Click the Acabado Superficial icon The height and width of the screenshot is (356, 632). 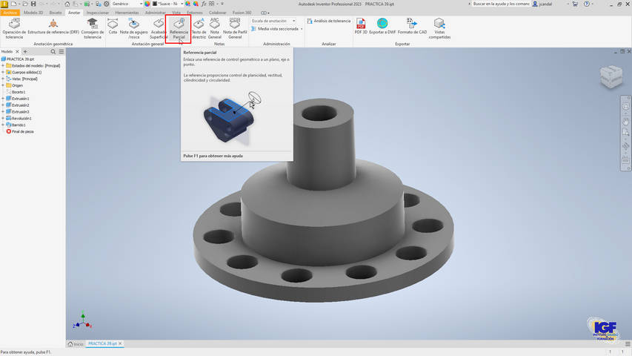click(x=159, y=27)
